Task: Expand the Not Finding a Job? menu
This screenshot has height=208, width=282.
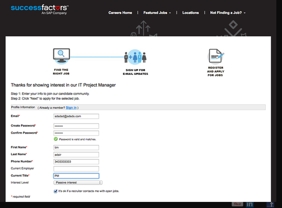Action: 228,13
